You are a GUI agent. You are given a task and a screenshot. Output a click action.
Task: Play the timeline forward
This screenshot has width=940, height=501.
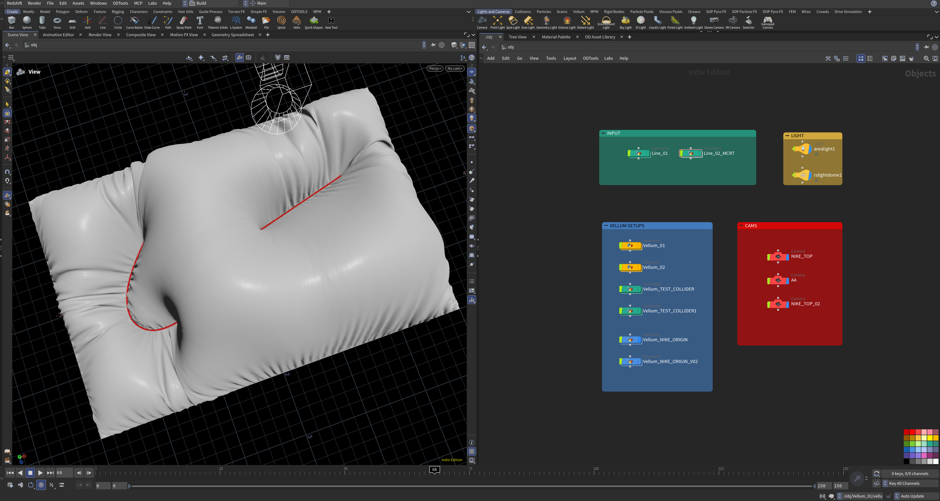point(40,473)
